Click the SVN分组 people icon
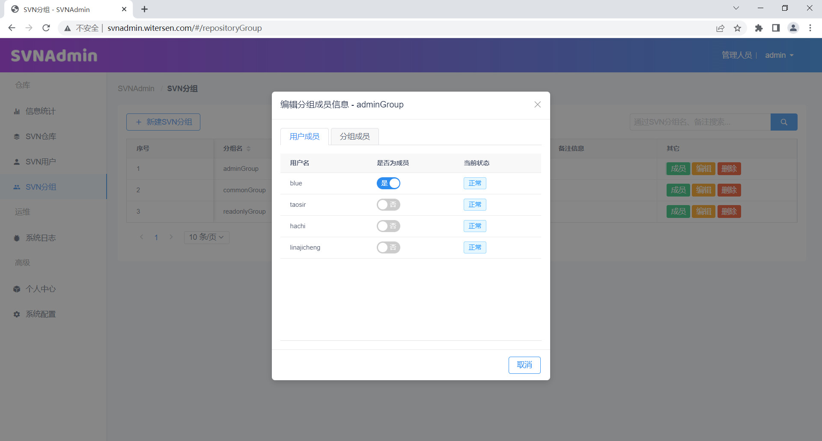 pyautogui.click(x=17, y=187)
